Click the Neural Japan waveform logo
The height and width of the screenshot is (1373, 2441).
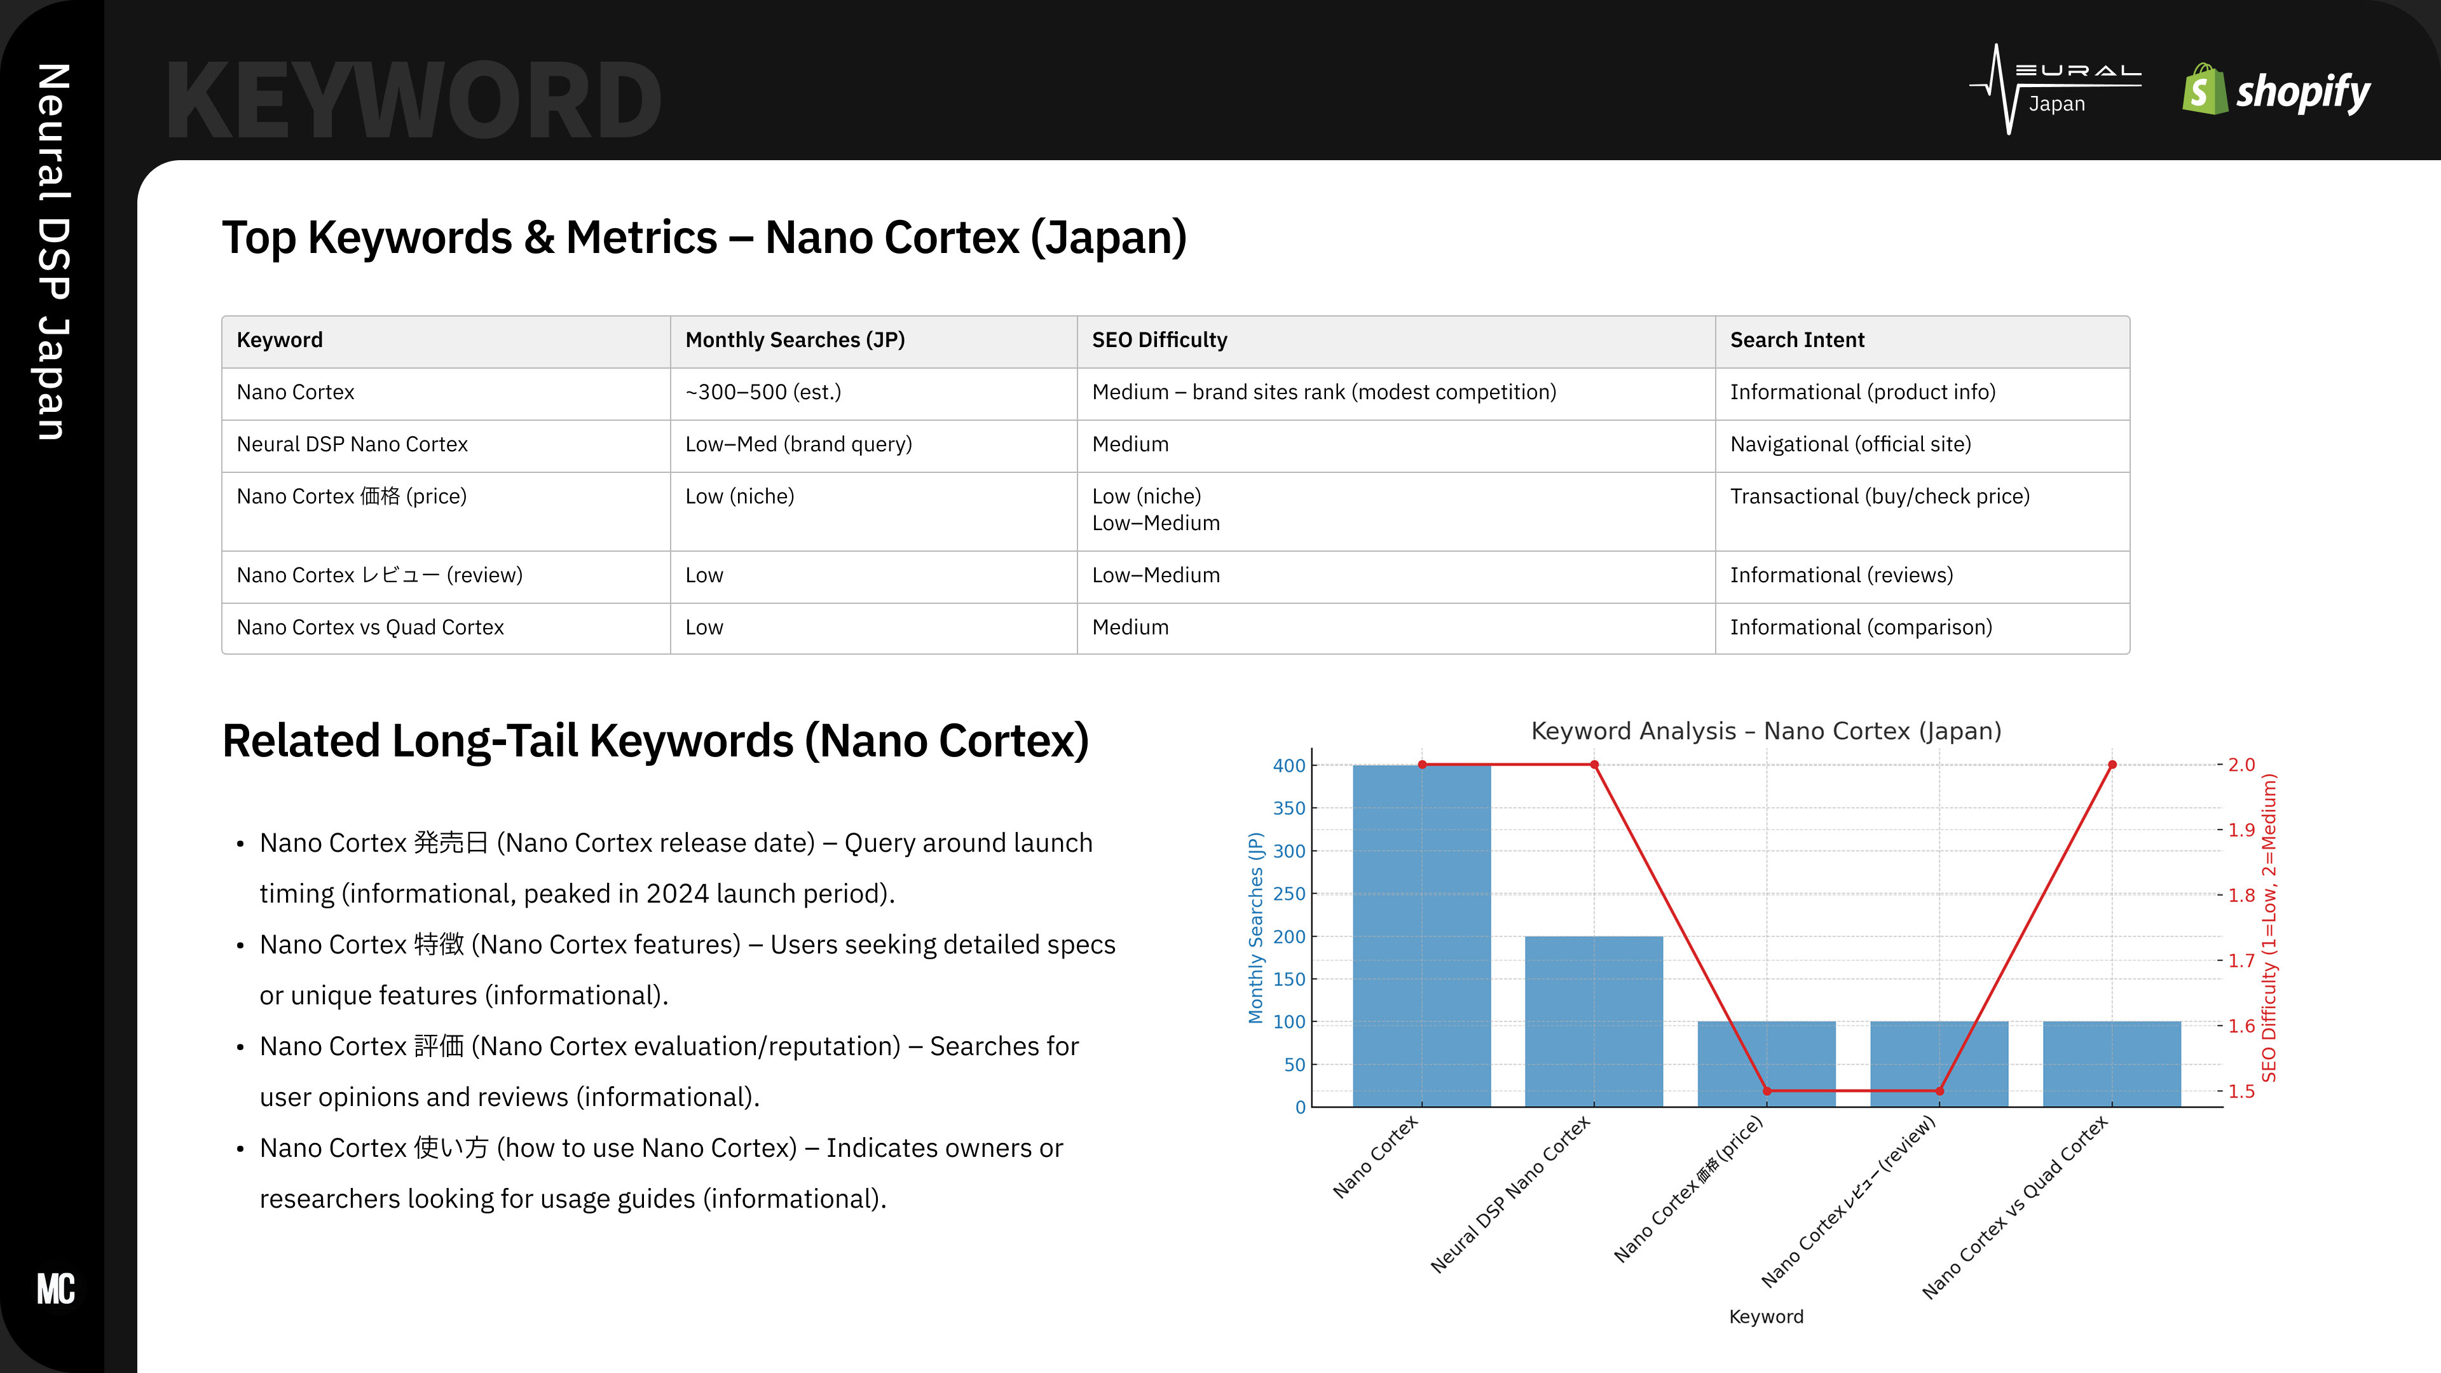[2055, 89]
